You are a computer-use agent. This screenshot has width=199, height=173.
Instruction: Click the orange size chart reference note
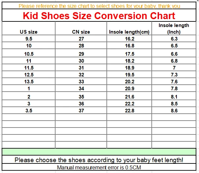pyautogui.click(x=99, y=6)
